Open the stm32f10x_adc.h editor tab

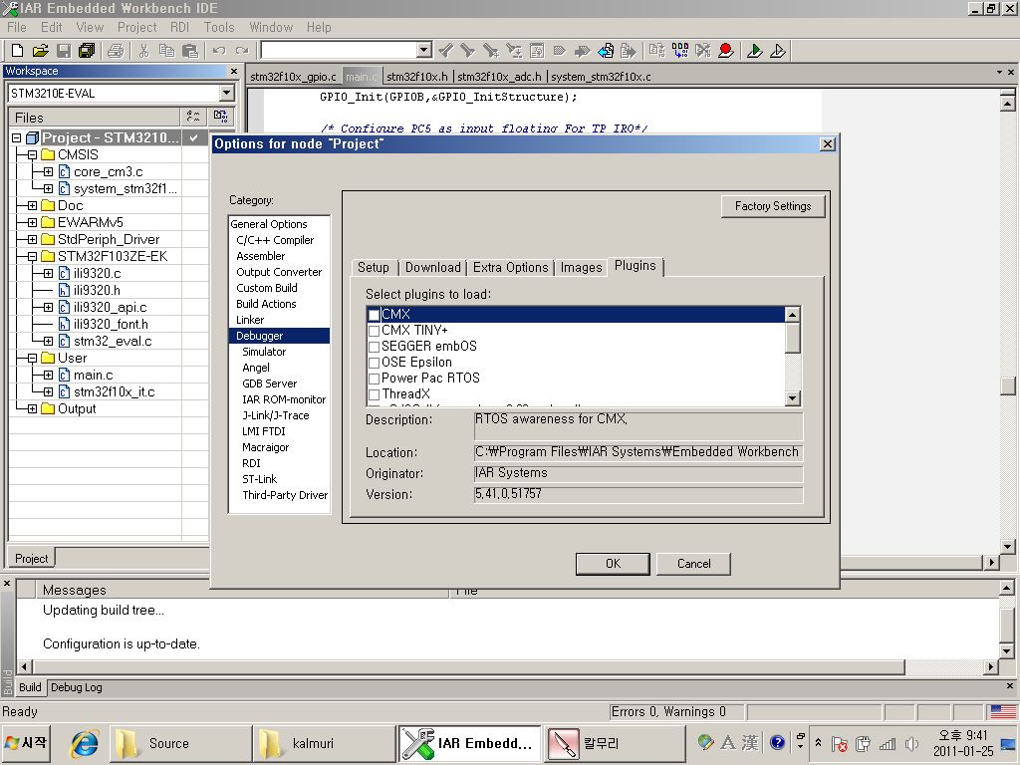(x=499, y=77)
